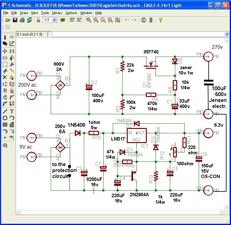The width and height of the screenshot is (231, 225).
Task: Expand the command line history dropdown
Action: [227, 34]
